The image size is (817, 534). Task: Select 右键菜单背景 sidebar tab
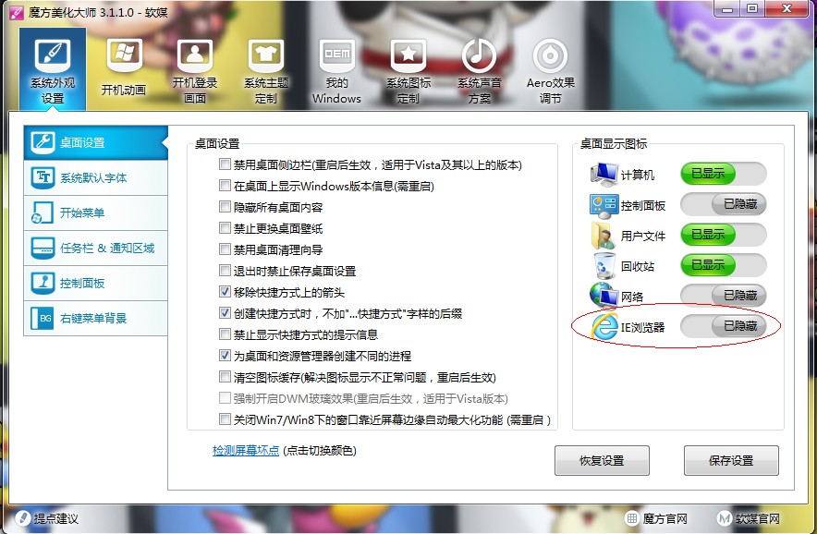96,318
